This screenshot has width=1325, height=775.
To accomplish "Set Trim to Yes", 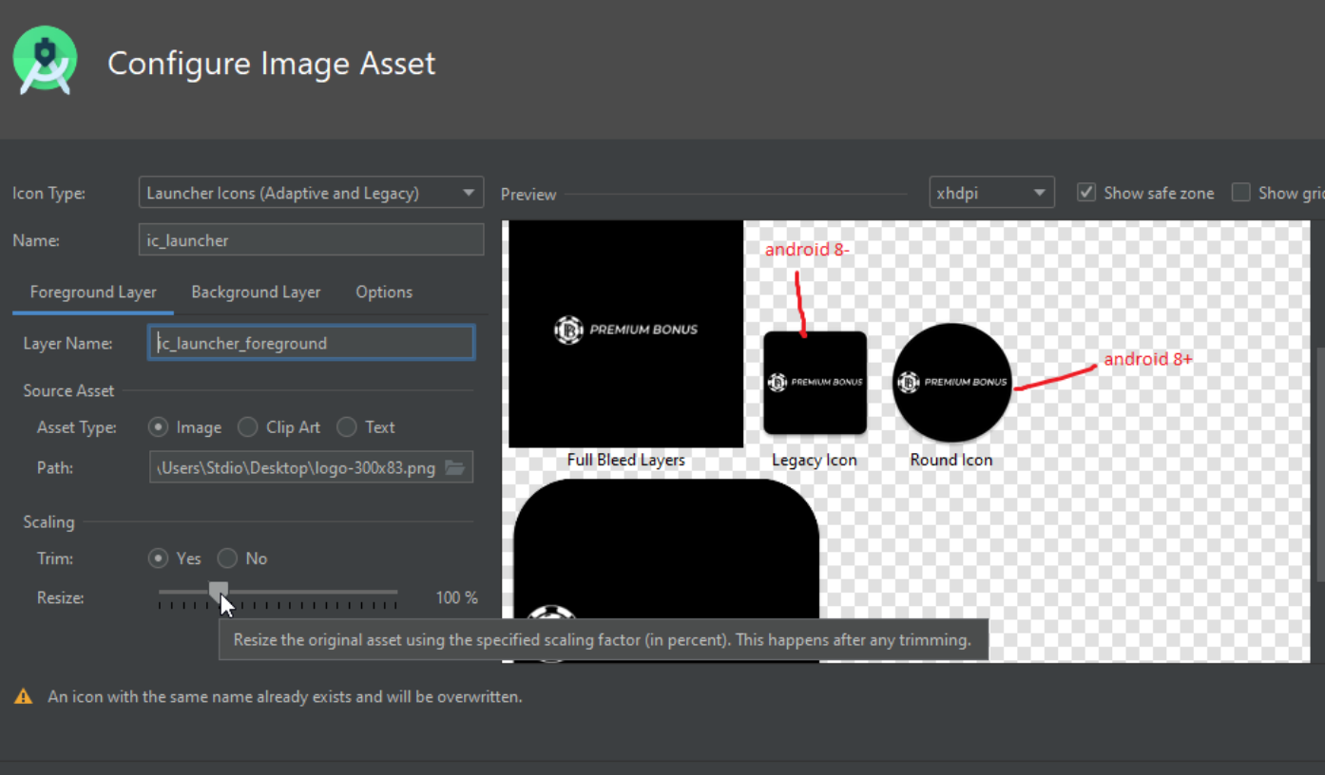I will click(x=159, y=558).
